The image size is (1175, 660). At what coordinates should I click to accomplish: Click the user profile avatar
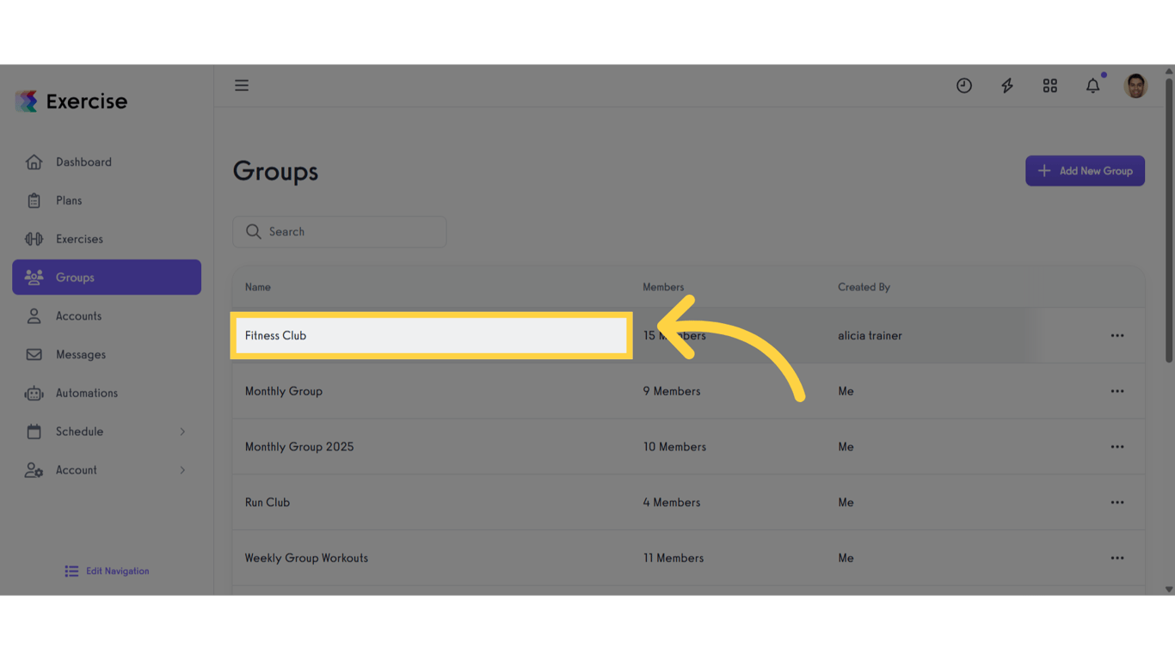1135,85
